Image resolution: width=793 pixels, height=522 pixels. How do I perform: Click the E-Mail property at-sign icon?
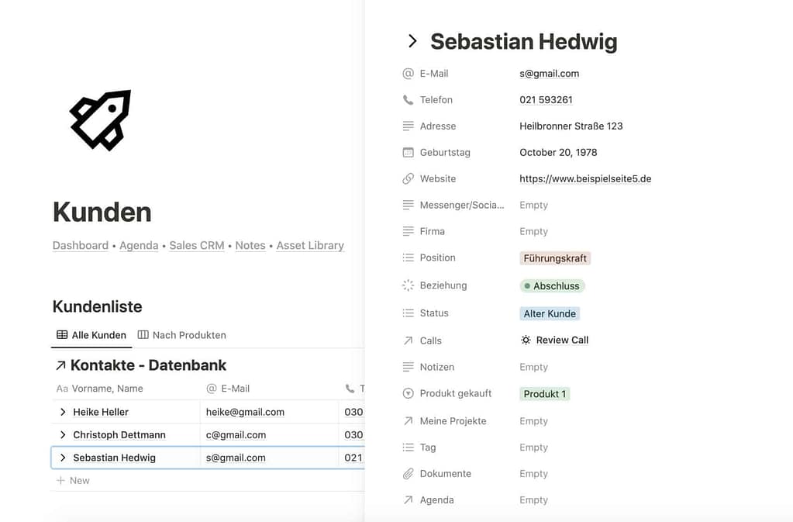pos(409,74)
